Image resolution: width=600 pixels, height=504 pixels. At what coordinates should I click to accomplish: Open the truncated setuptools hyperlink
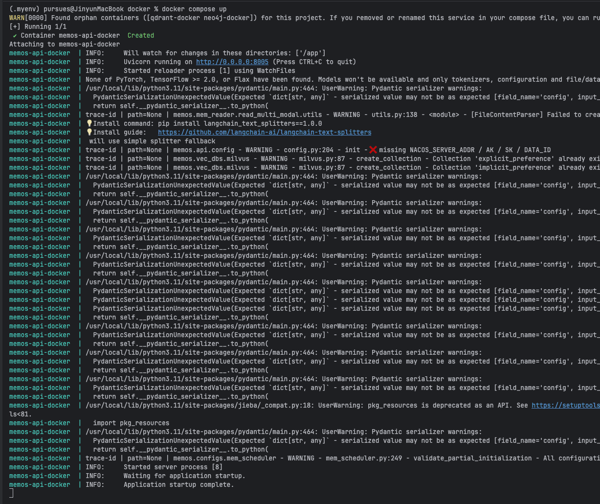[566, 405]
